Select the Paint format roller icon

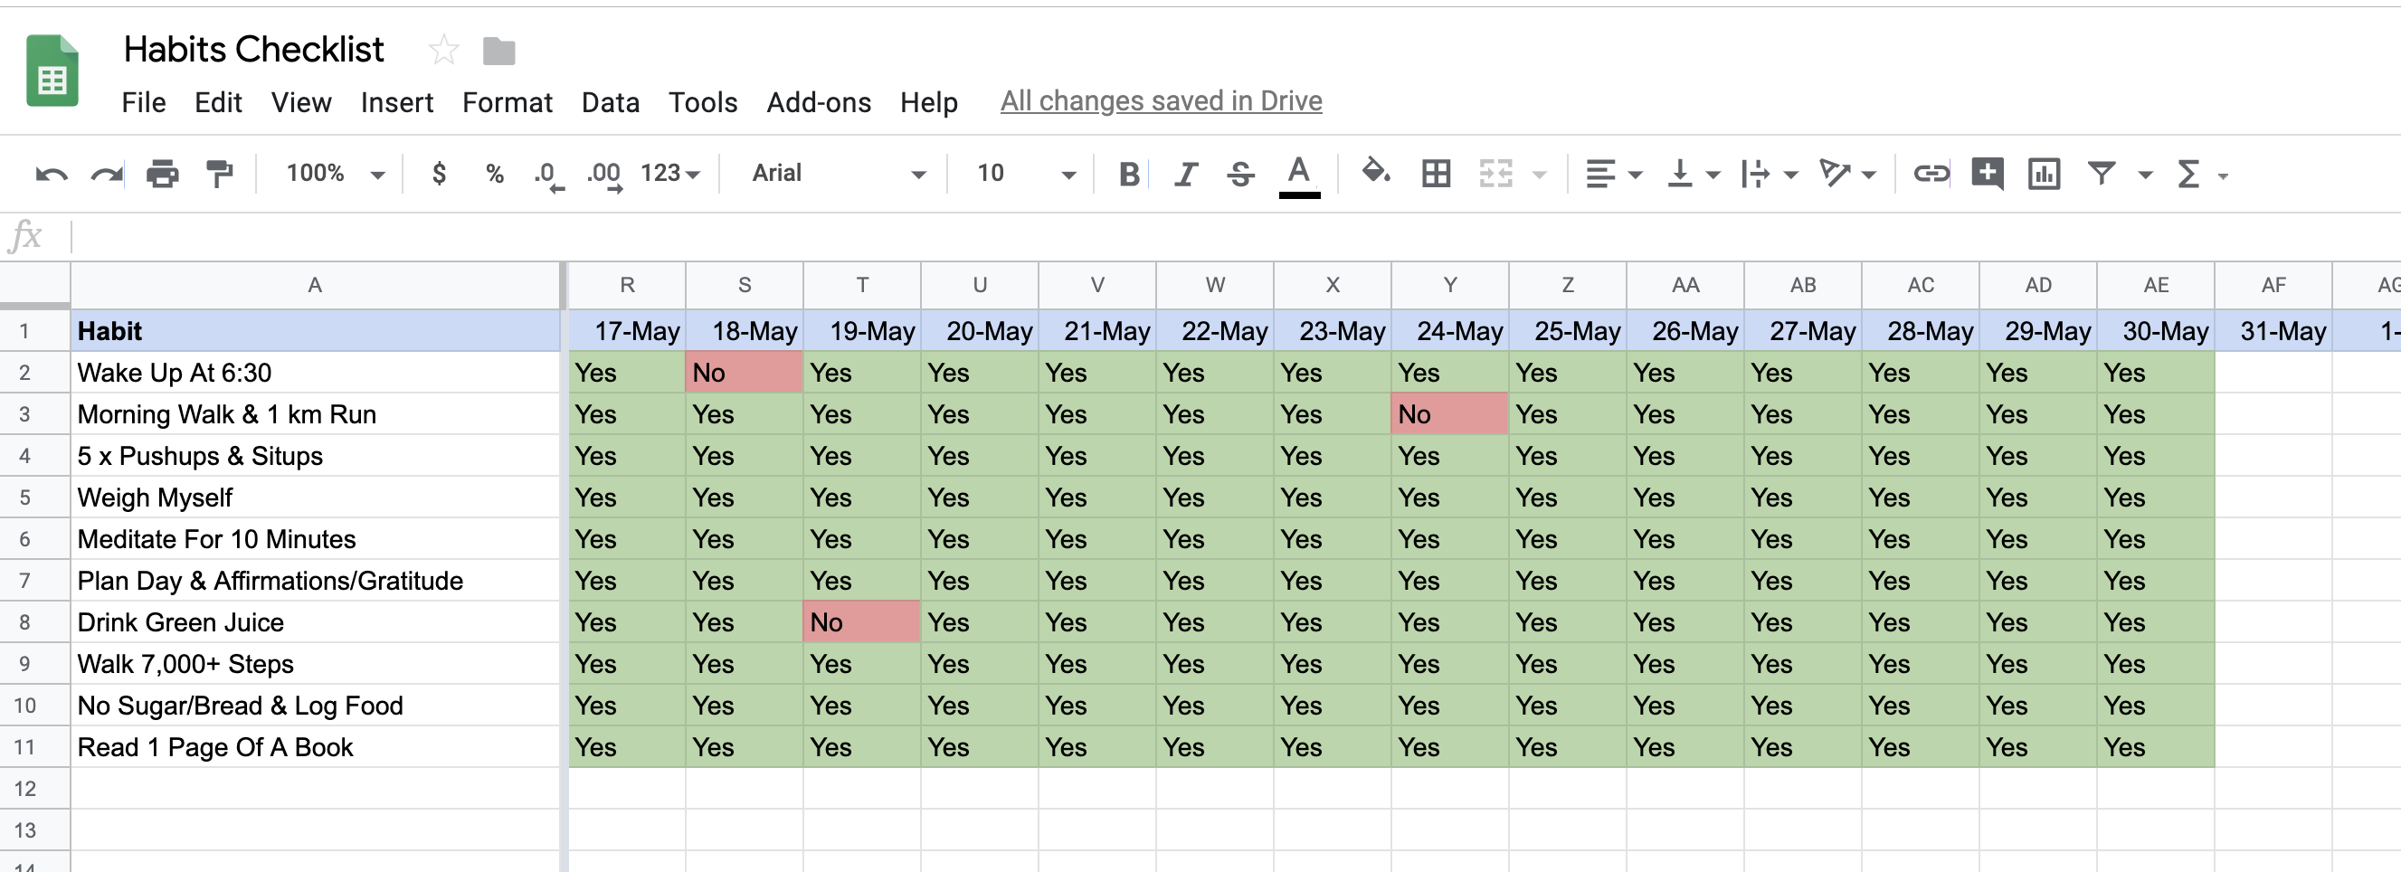pos(219,174)
